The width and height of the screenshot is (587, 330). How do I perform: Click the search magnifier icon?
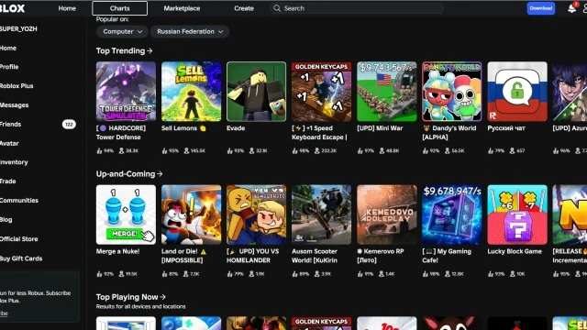(x=277, y=8)
